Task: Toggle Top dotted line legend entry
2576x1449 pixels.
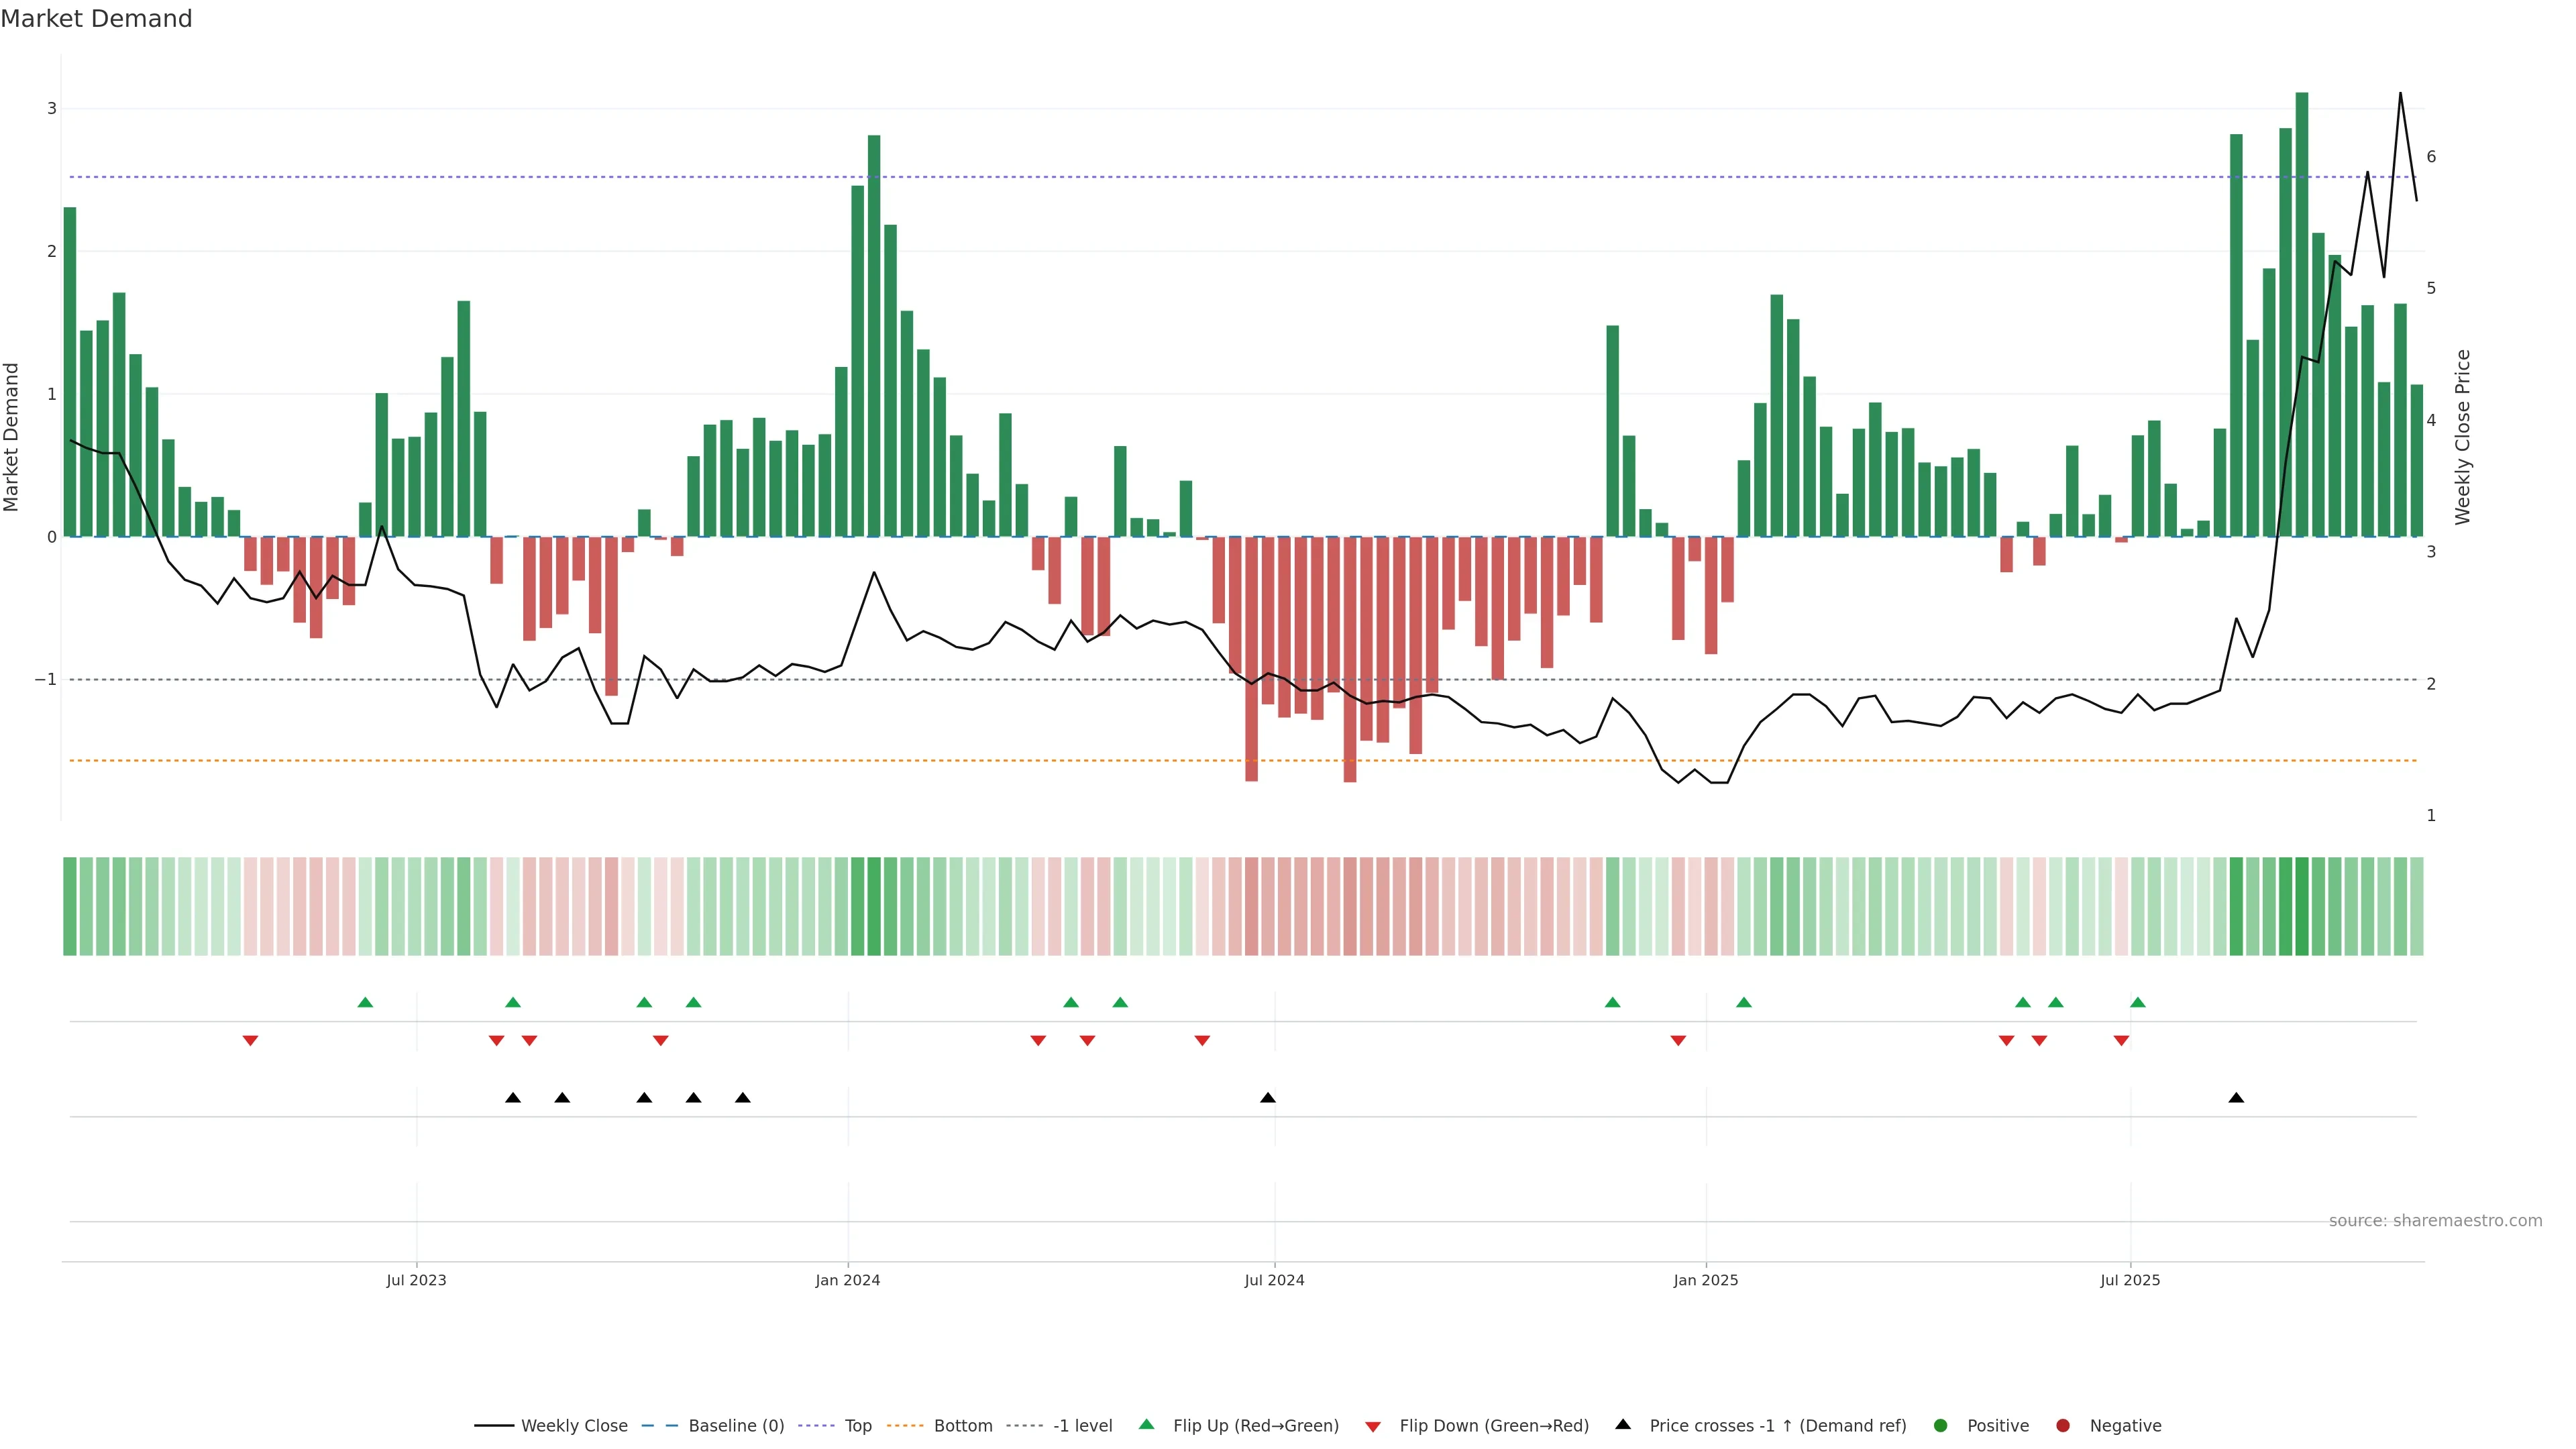Action: [857, 1425]
